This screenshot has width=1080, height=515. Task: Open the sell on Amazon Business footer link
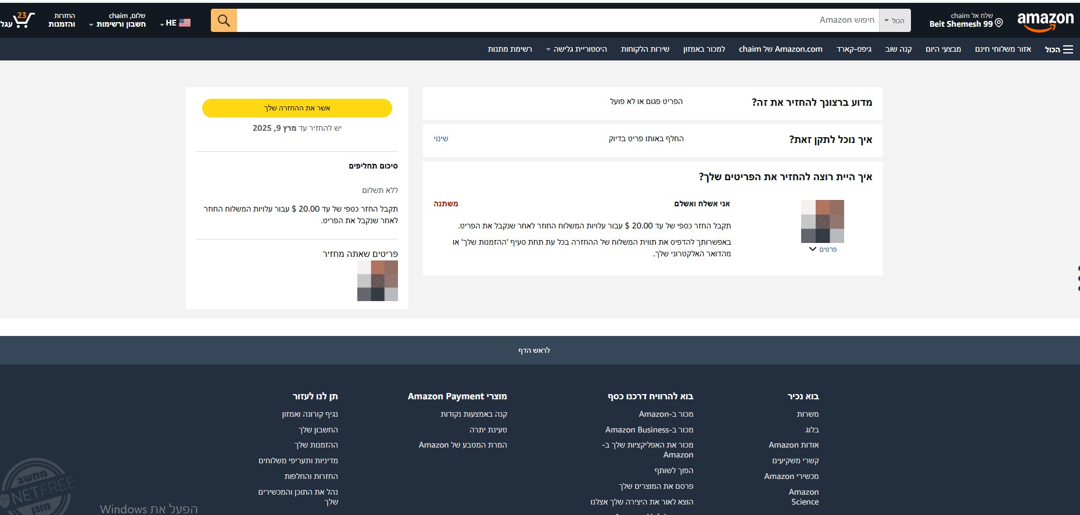649,430
